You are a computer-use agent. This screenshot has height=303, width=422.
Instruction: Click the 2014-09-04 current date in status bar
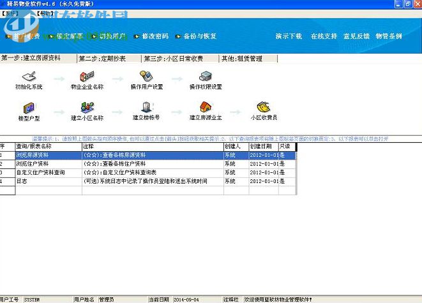point(197,300)
